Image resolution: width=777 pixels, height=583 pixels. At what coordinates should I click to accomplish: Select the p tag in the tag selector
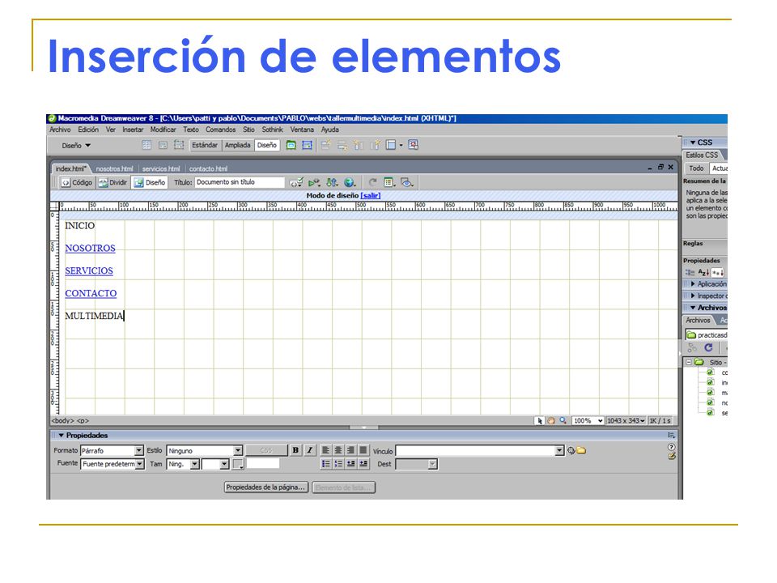pyautogui.click(x=83, y=420)
